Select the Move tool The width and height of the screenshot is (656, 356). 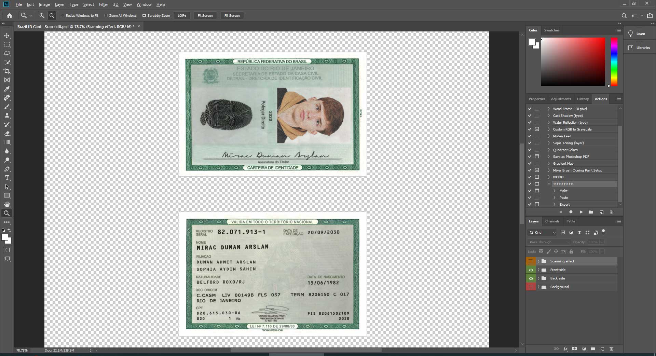7,35
